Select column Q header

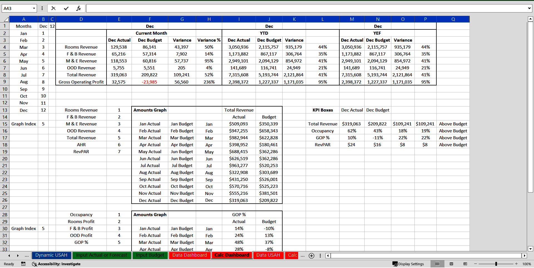point(453,19)
